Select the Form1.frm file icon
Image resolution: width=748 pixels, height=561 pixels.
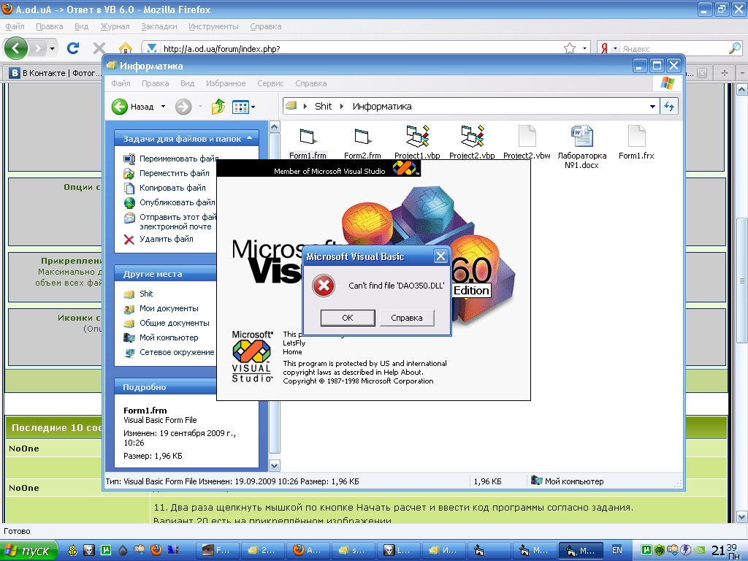(308, 137)
